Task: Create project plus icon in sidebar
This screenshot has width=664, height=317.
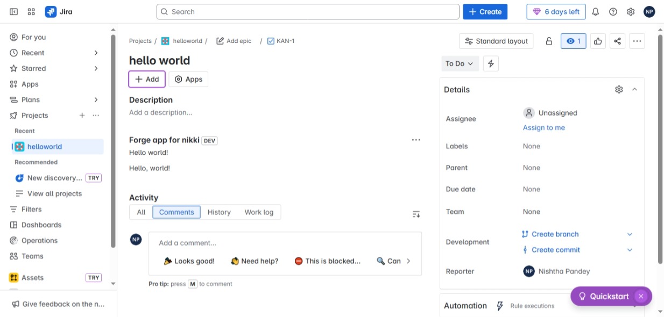Action: coord(82,116)
